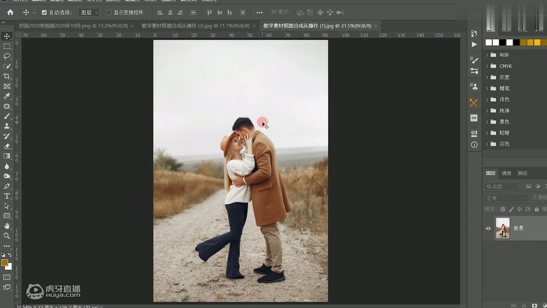Select the Path Selection tool

(x=6, y=206)
